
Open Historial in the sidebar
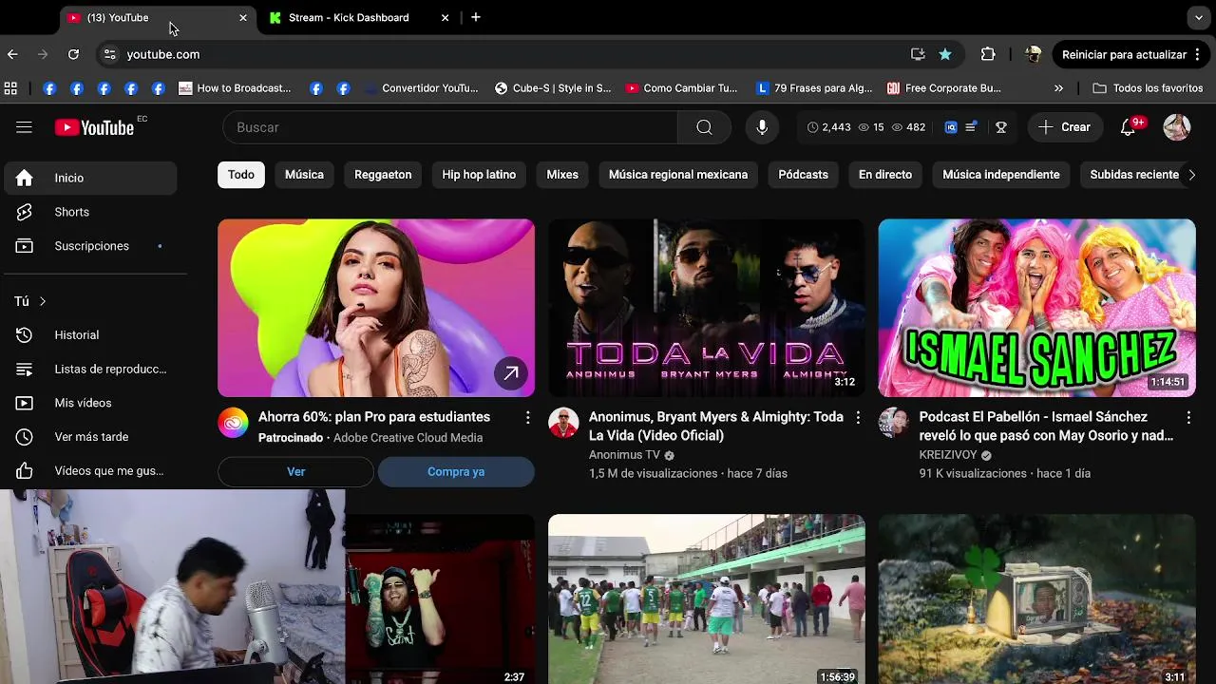click(90, 335)
